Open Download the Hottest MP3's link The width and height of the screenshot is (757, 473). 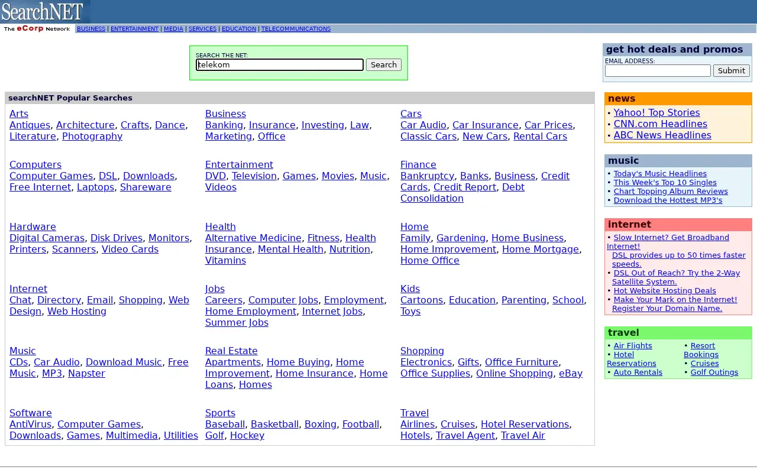coord(668,200)
